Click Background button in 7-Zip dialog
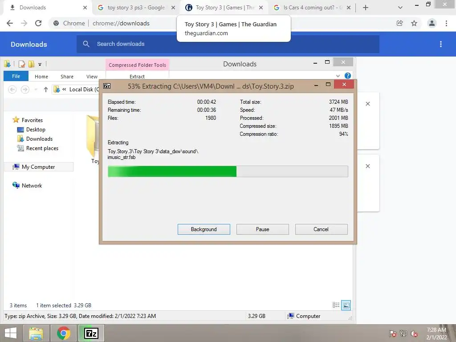This screenshot has width=456, height=342. (x=204, y=229)
